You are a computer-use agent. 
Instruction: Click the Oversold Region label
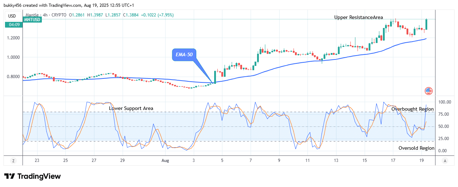pos(417,148)
